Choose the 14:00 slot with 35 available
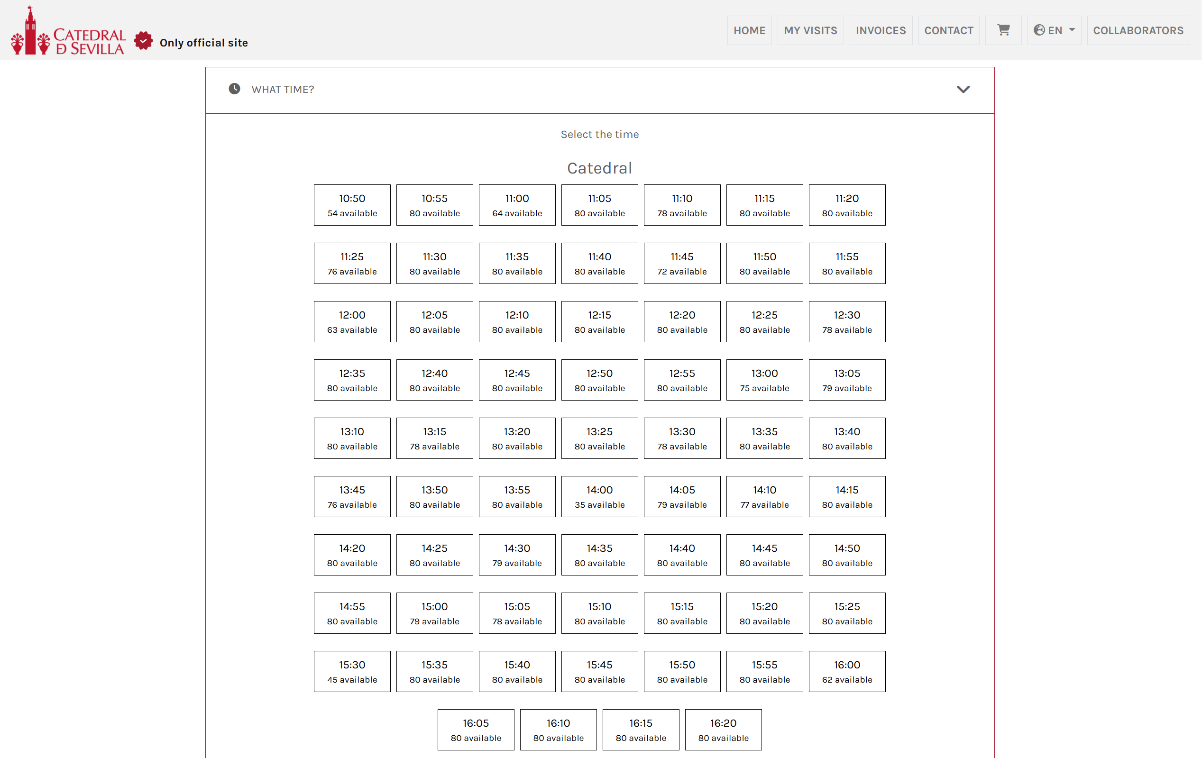Screen dimensions: 1202x758 click(599, 496)
